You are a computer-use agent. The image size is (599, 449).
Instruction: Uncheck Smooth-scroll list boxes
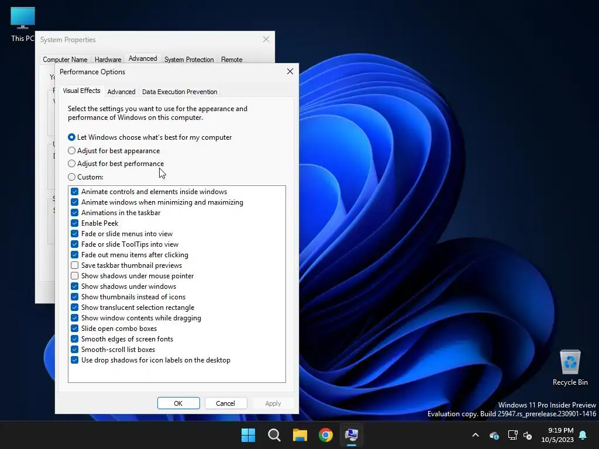(x=74, y=350)
